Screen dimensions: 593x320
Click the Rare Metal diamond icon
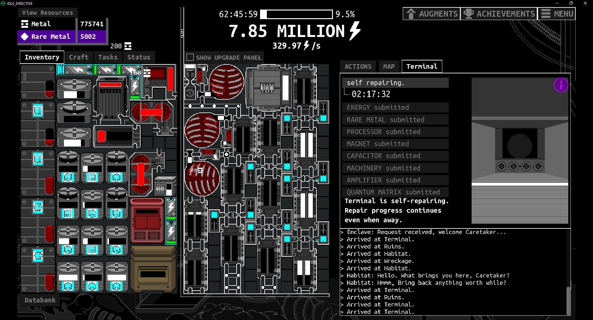pyautogui.click(x=25, y=36)
